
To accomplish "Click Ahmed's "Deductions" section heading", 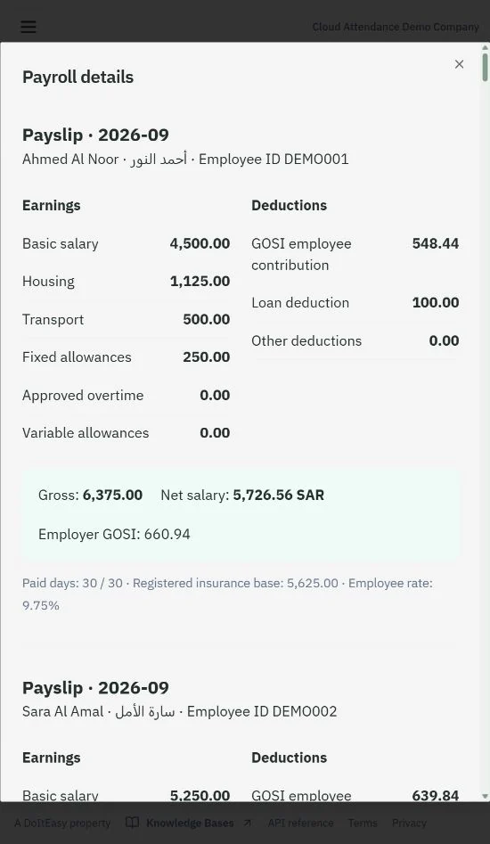I will (x=290, y=205).
